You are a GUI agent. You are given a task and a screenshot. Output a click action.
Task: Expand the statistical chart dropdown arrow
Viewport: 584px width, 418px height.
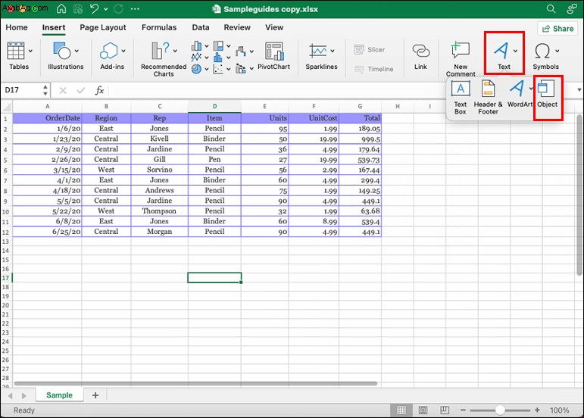click(228, 58)
